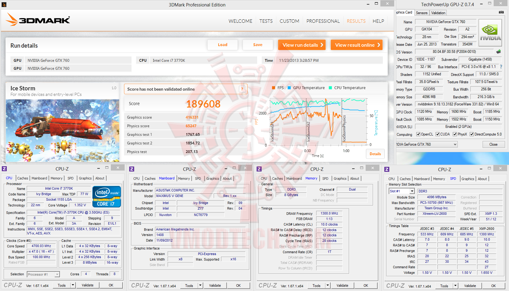This screenshot has width=509, height=291.
Task: Toggle the OpenCL checkbox in GPU-Z
Action: [418, 134]
